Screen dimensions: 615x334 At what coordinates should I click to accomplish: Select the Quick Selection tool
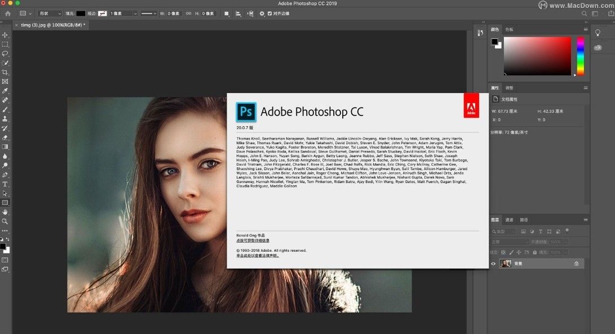pyautogui.click(x=5, y=63)
